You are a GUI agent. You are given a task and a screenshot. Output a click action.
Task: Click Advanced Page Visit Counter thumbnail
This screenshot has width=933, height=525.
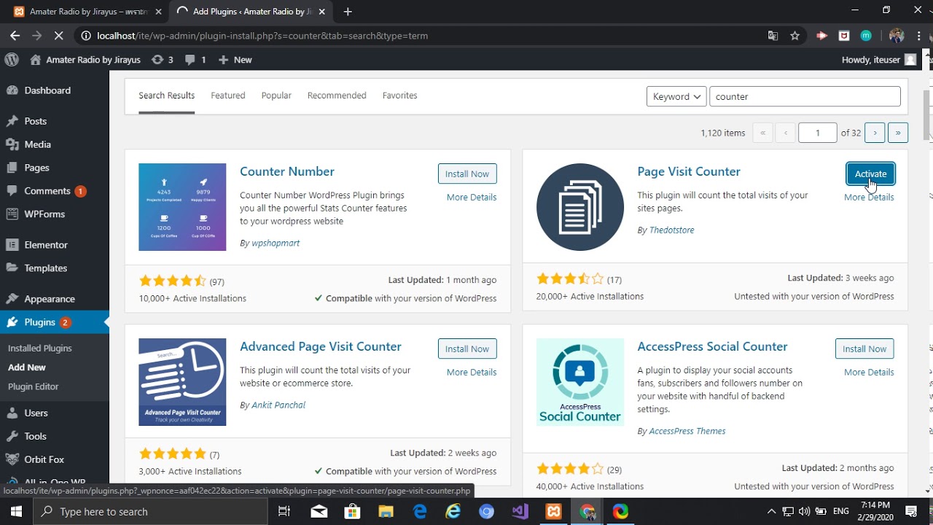click(182, 382)
